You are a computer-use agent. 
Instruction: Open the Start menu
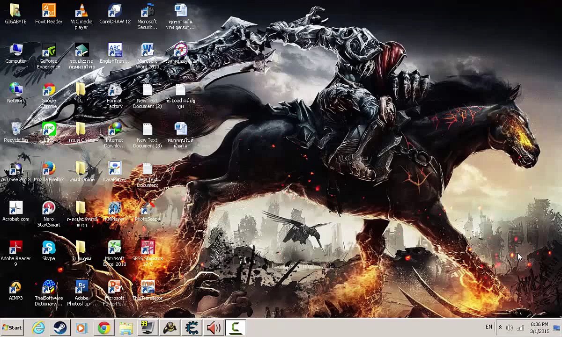[12, 328]
